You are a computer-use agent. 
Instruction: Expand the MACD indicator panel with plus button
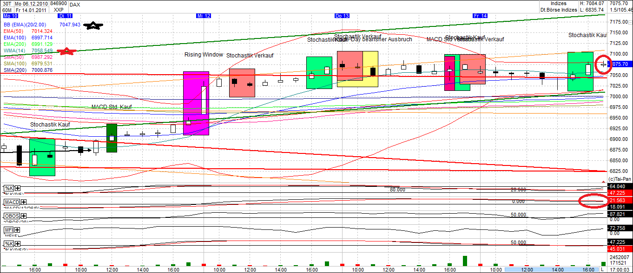pyautogui.click(x=24, y=203)
